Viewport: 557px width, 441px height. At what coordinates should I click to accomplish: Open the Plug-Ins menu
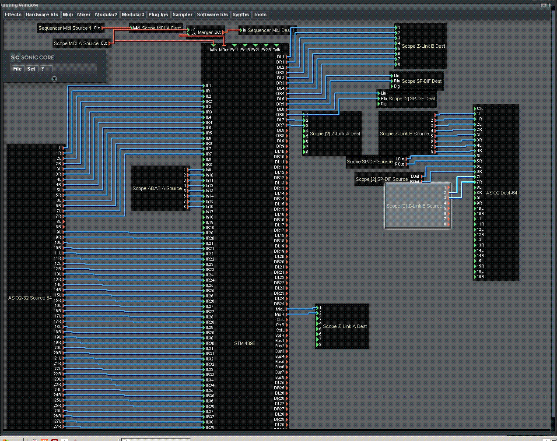(158, 14)
